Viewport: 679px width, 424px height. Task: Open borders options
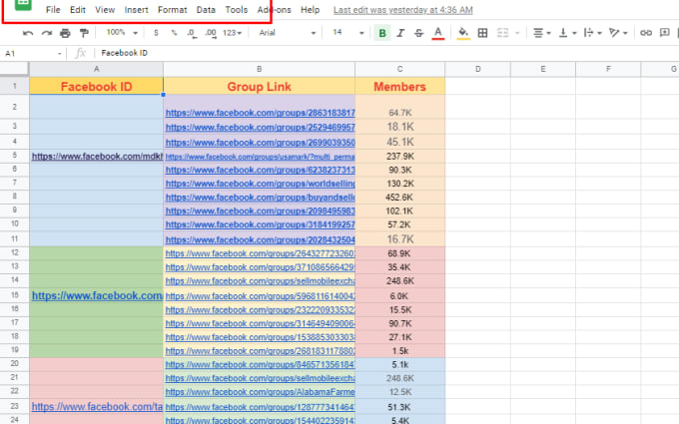click(x=482, y=33)
